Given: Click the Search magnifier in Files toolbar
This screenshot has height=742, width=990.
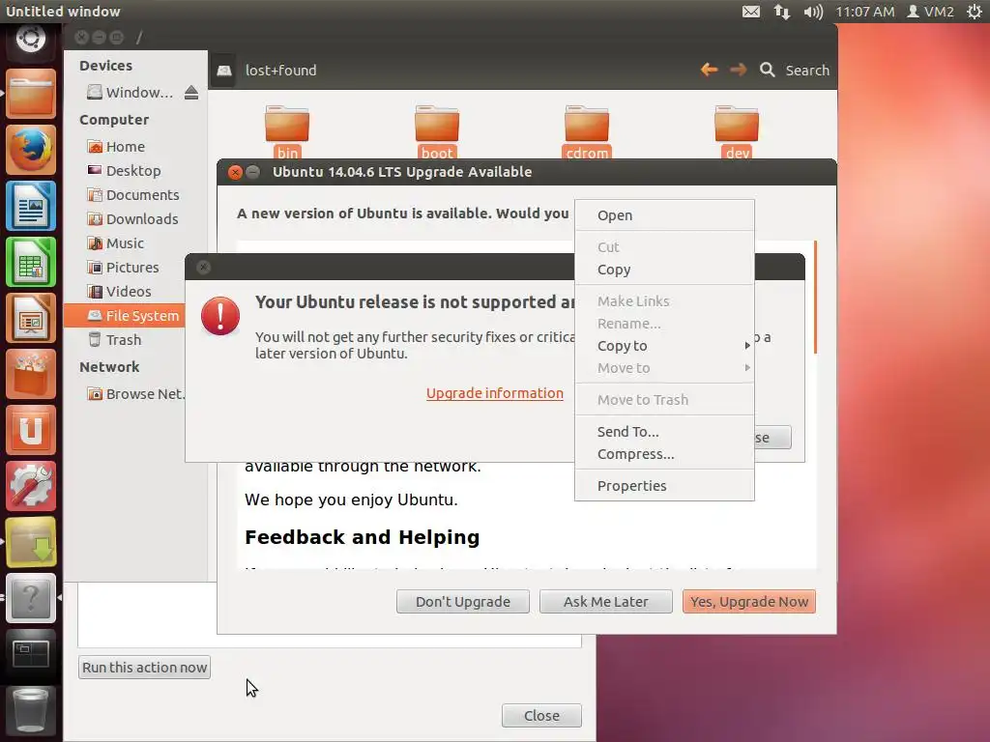Looking at the screenshot, I should pyautogui.click(x=767, y=70).
